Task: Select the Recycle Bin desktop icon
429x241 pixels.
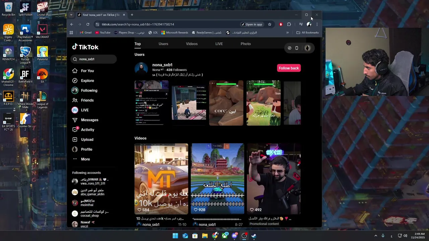Action: pyautogui.click(x=8, y=9)
